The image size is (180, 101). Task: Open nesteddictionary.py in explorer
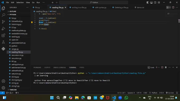pyautogui.click(x=19, y=33)
